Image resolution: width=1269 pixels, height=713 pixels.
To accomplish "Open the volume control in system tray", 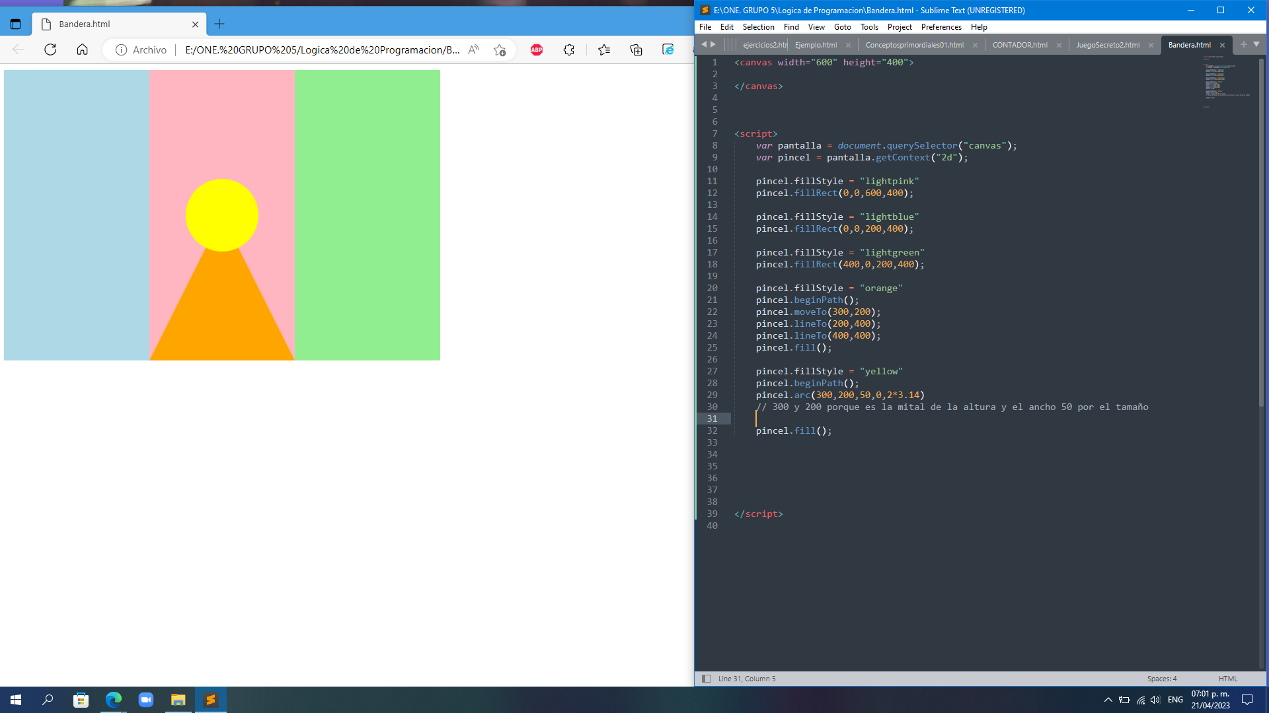I will (x=1155, y=700).
